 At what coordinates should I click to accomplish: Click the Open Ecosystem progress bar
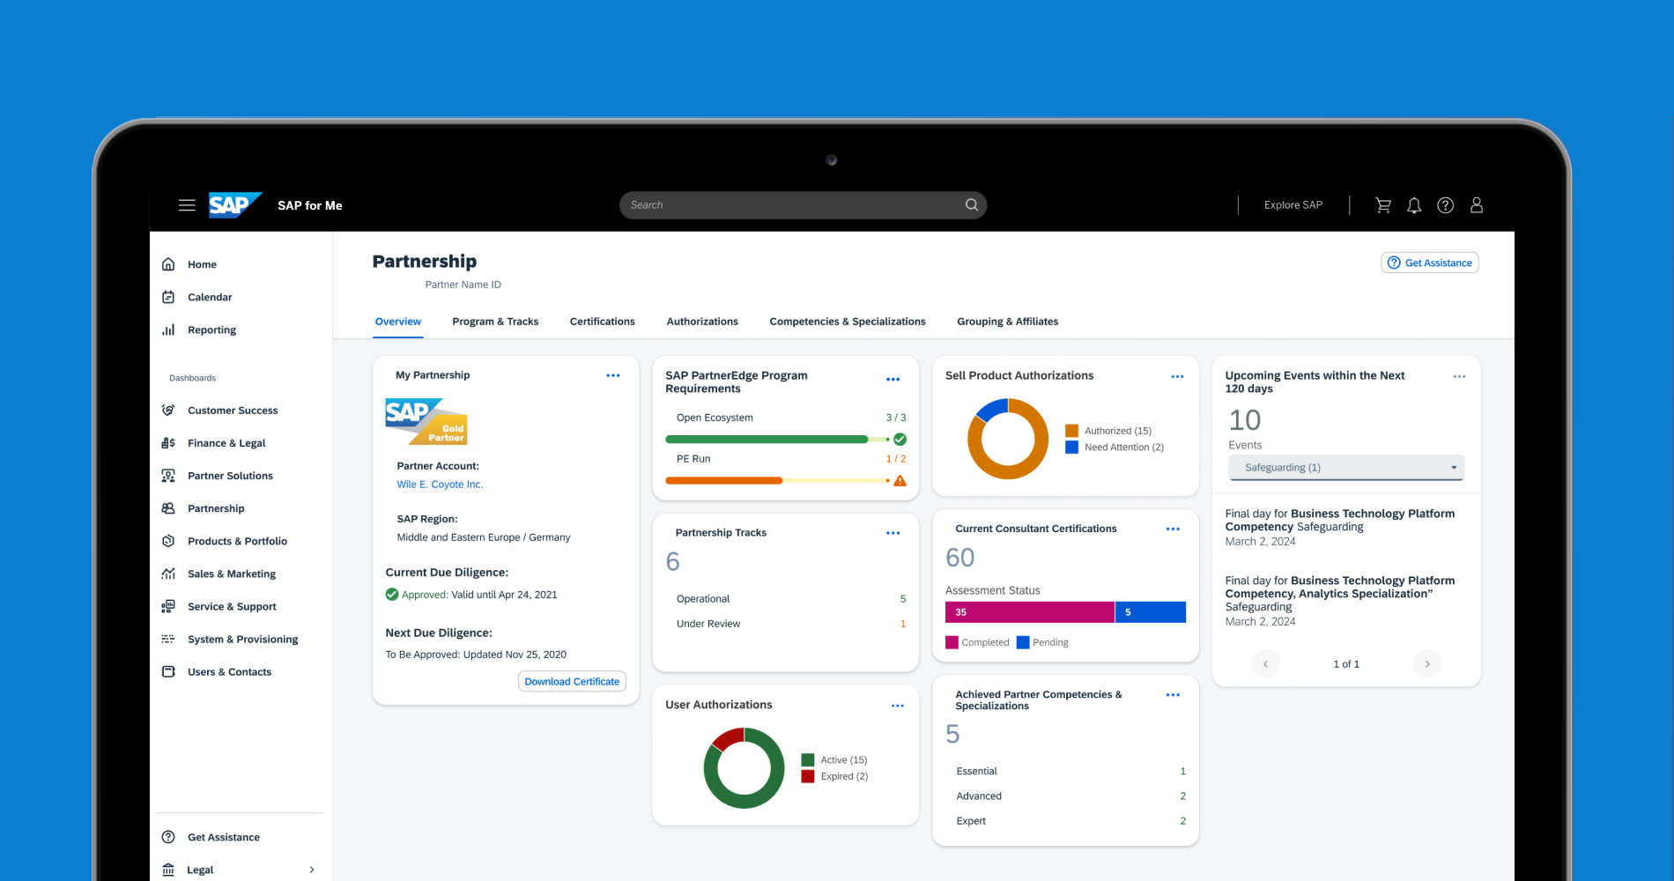coord(777,439)
